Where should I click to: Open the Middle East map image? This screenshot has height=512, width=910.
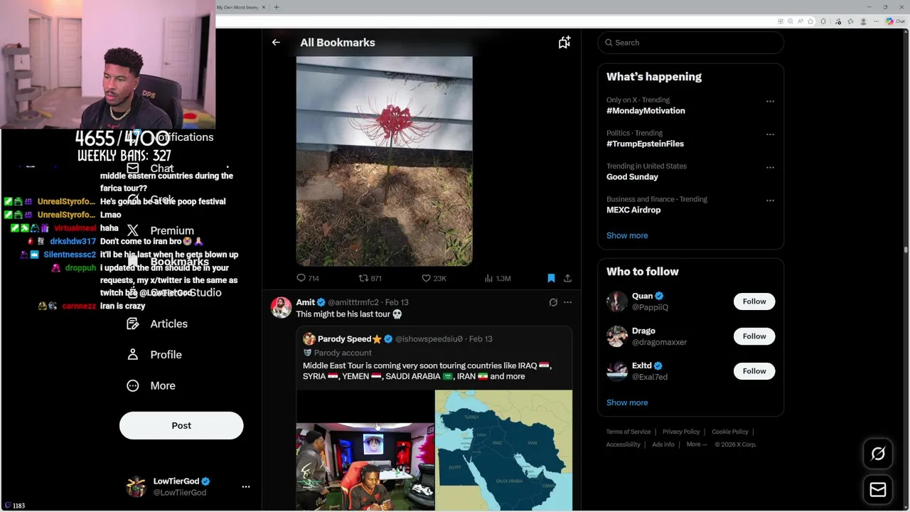pyautogui.click(x=503, y=450)
